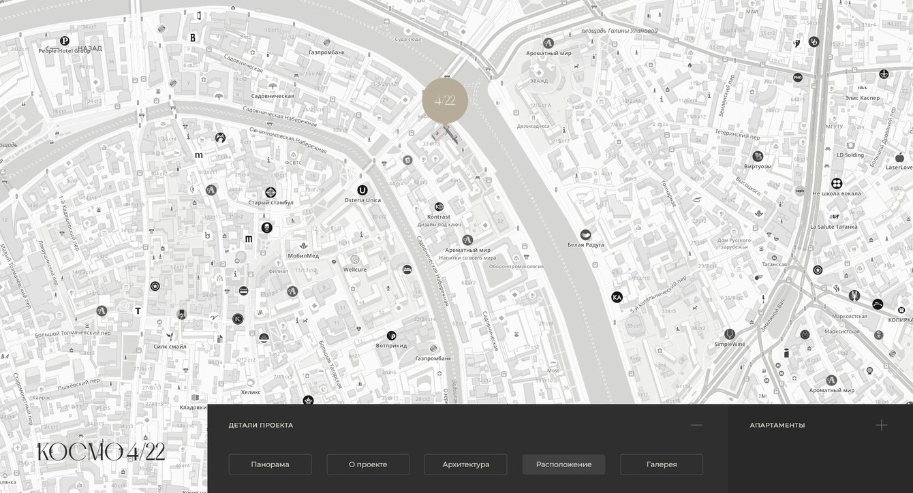
Task: Click the People Hotel Group icon
Action: click(65, 41)
